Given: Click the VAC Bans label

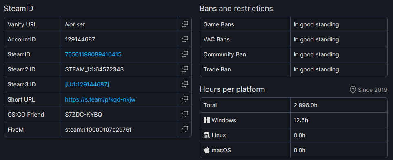Looking at the screenshot, I should [217, 39].
